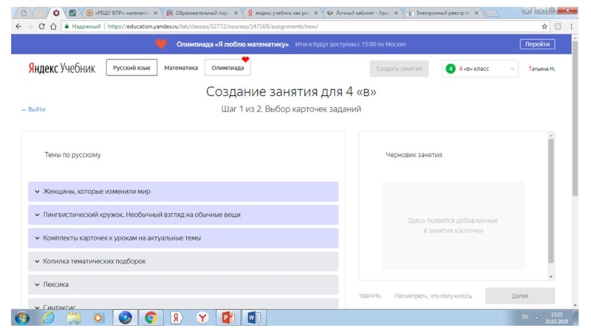Go to the browser home page icon
Viewport: 591px width, 332px height.
pos(54,26)
